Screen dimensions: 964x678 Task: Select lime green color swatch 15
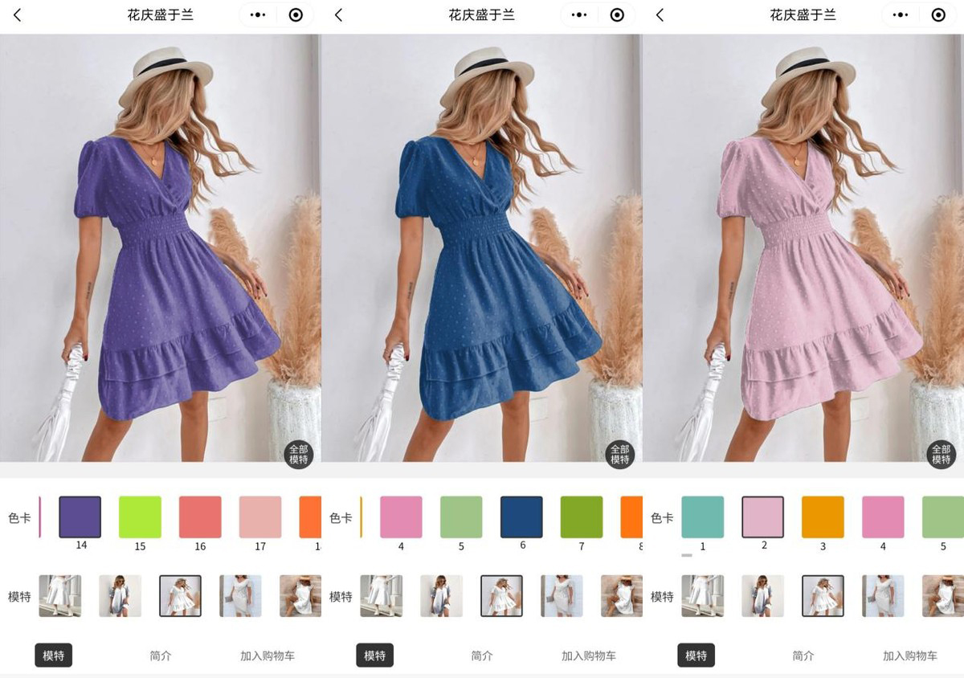point(140,517)
